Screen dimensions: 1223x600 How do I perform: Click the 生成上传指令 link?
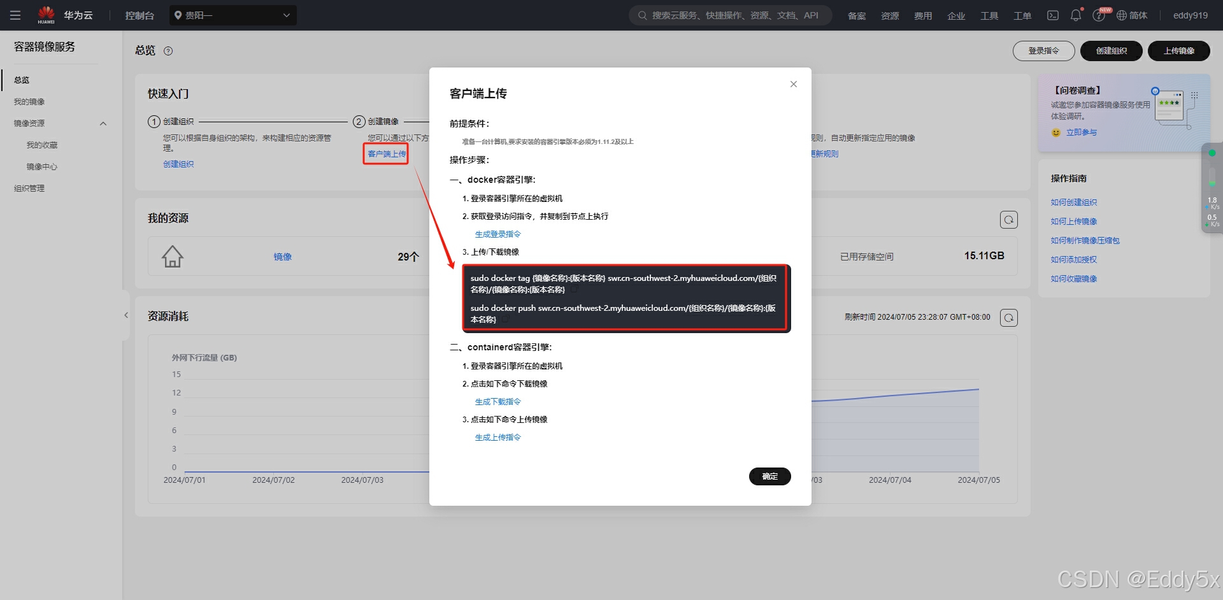pyautogui.click(x=498, y=438)
